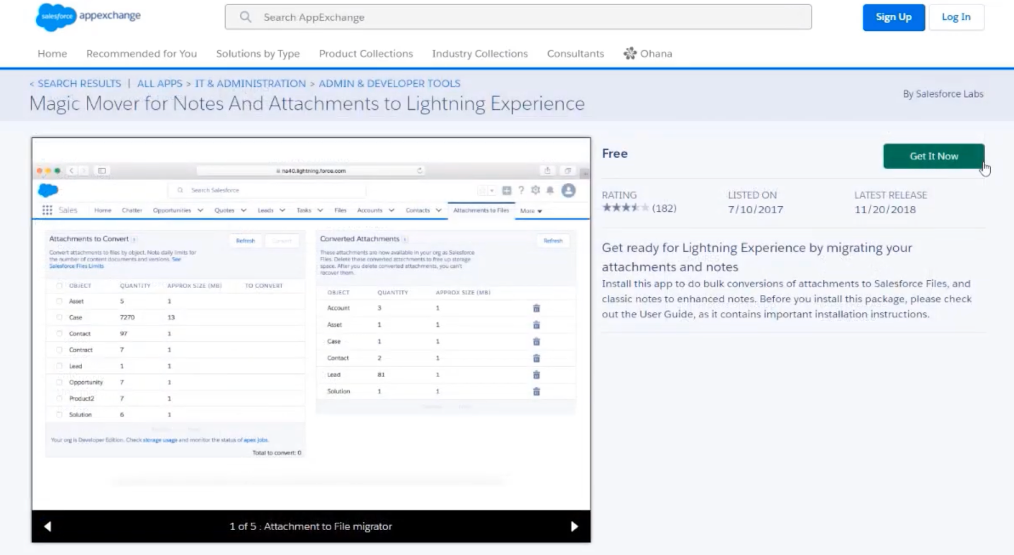Screen dimensions: 1014x555
Task: Open Product Collections menu
Action: coord(366,53)
